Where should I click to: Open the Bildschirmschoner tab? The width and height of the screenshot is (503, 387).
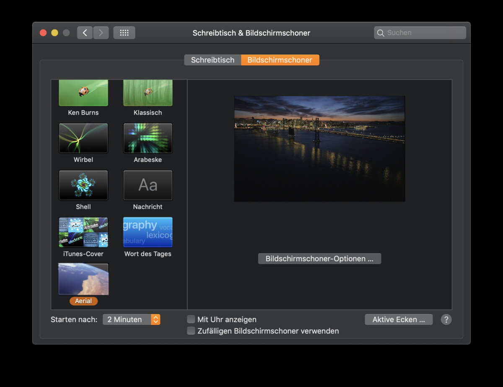click(x=280, y=60)
